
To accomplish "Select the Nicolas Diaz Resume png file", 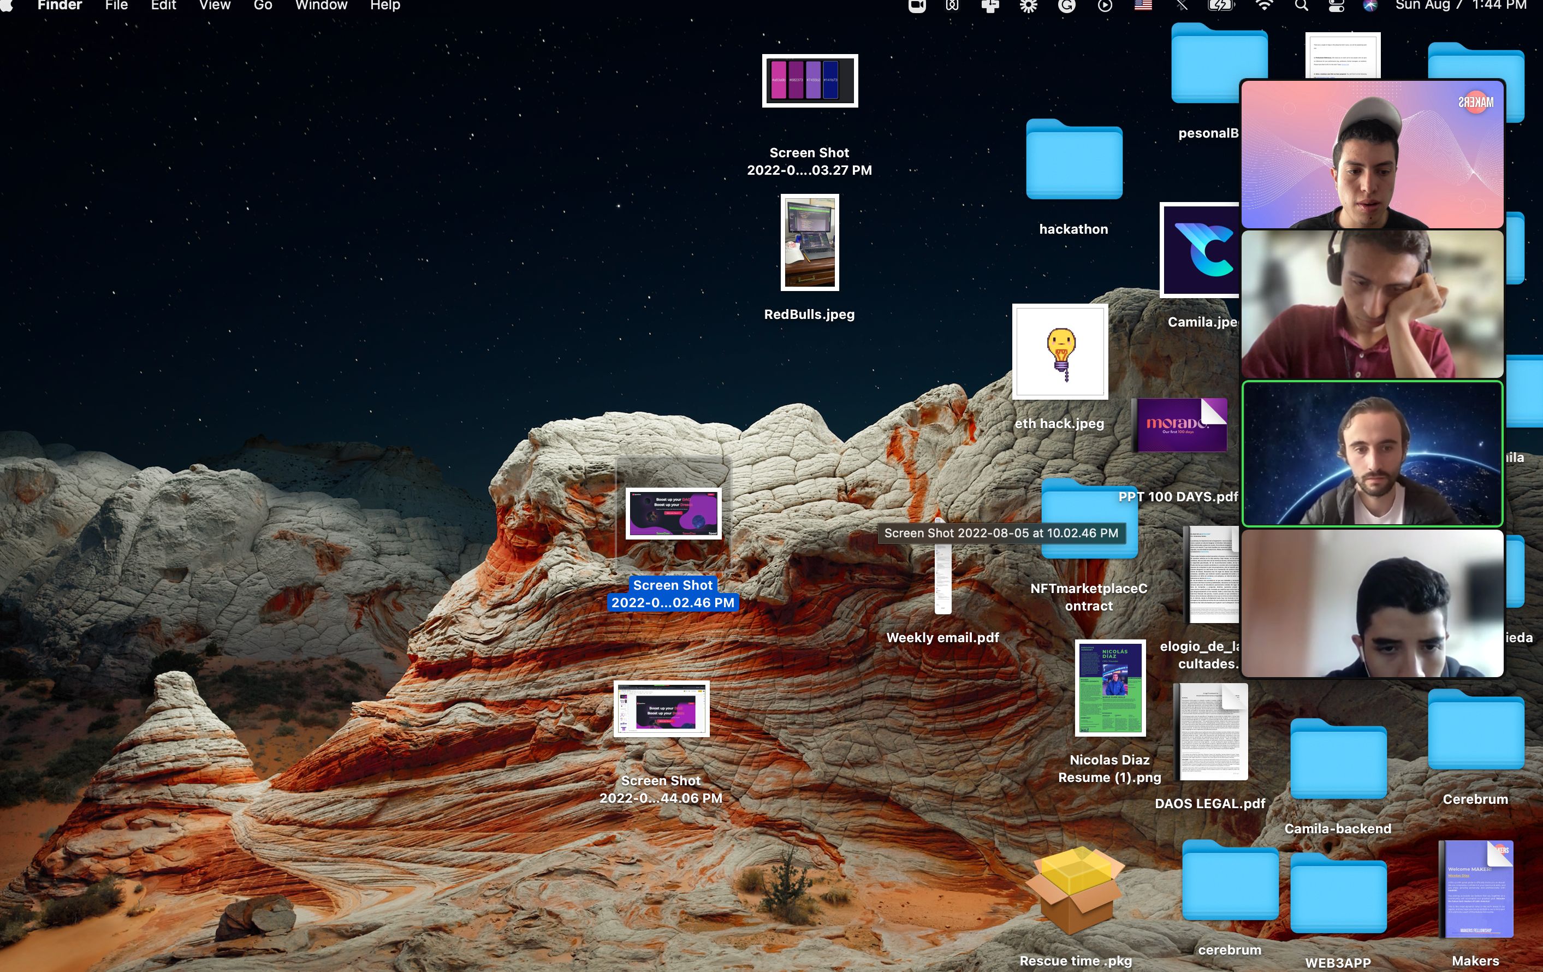I will tap(1110, 688).
